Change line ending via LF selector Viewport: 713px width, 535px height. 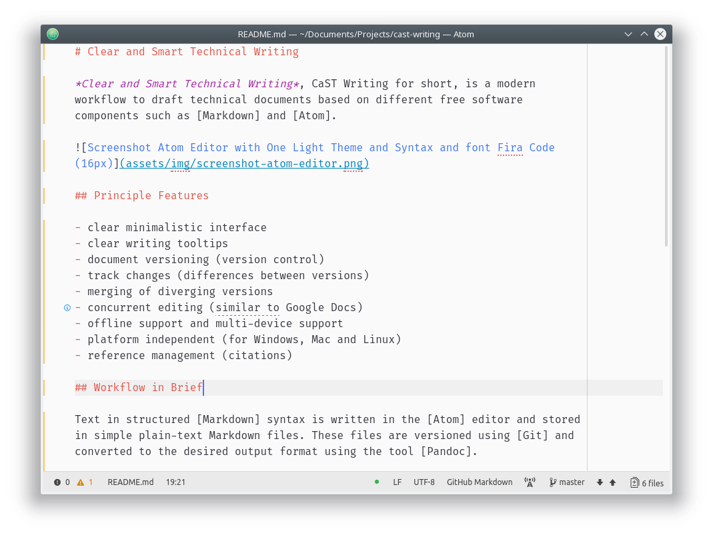(x=397, y=482)
